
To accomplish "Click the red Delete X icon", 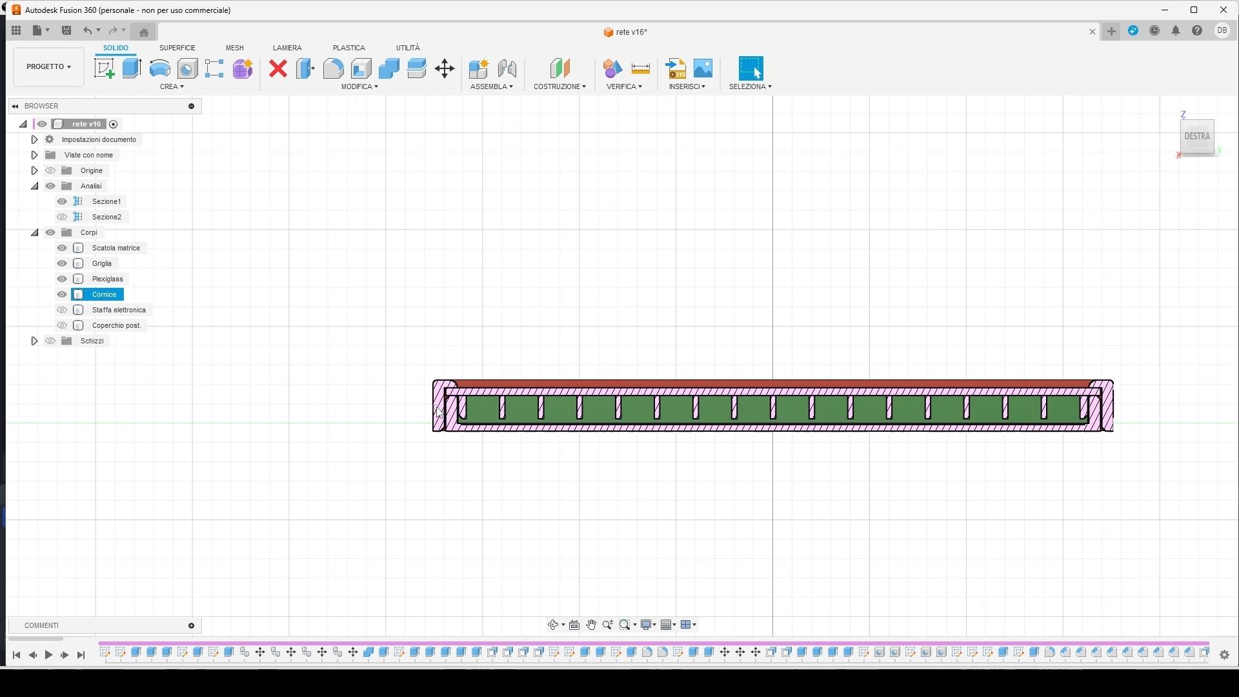I will (278, 68).
